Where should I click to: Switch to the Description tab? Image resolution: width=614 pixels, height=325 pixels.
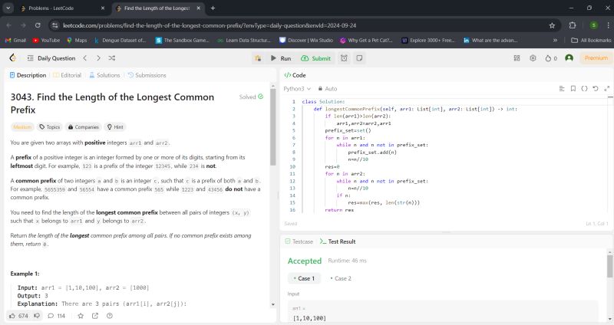(x=28, y=75)
